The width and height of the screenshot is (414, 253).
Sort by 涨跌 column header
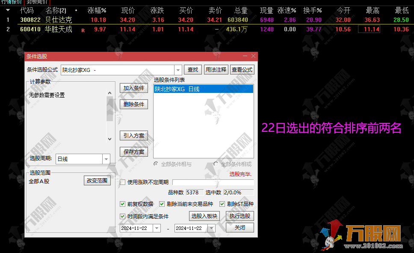pos(157,11)
